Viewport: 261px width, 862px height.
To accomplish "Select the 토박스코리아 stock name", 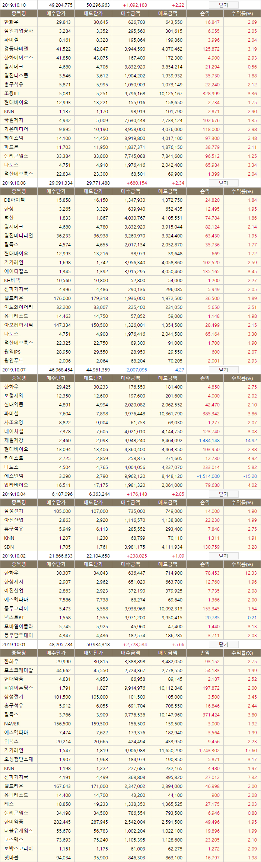I will pos(19,849).
